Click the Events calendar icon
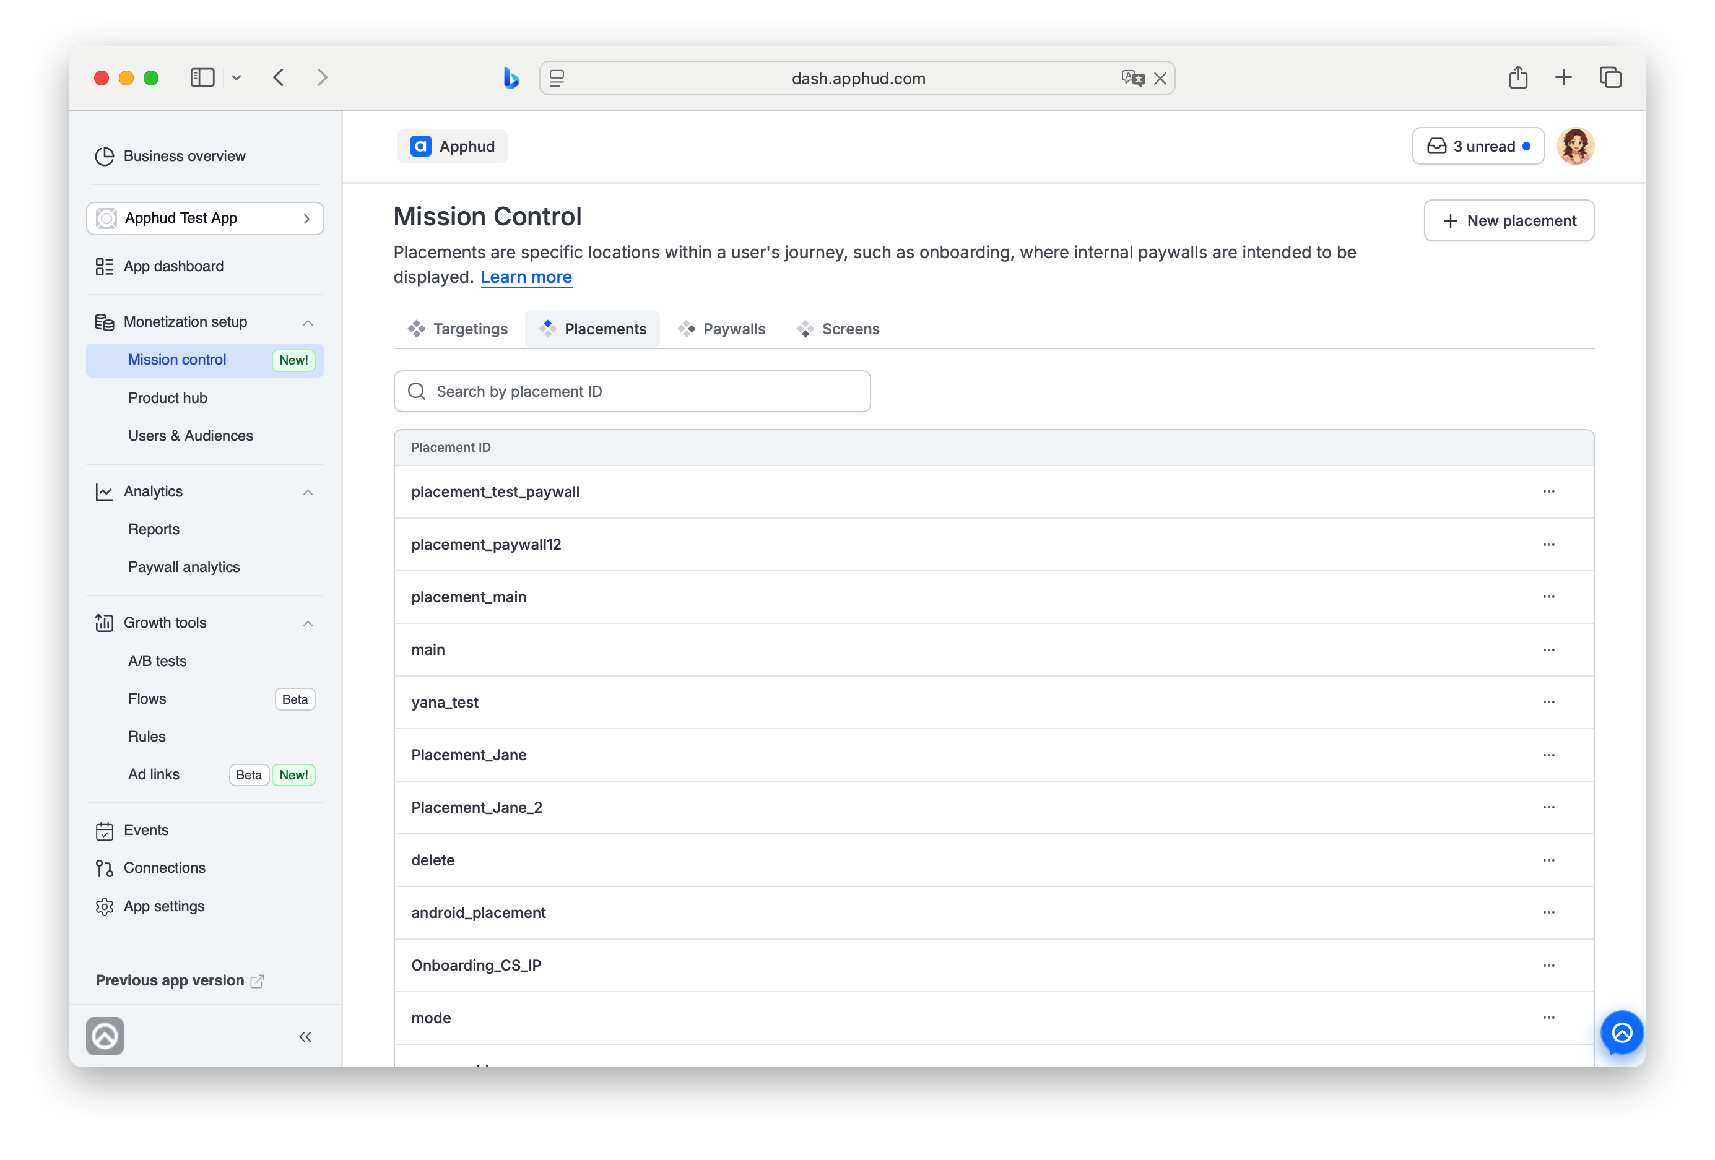Image resolution: width=1715 pixels, height=1160 pixels. pos(104,830)
